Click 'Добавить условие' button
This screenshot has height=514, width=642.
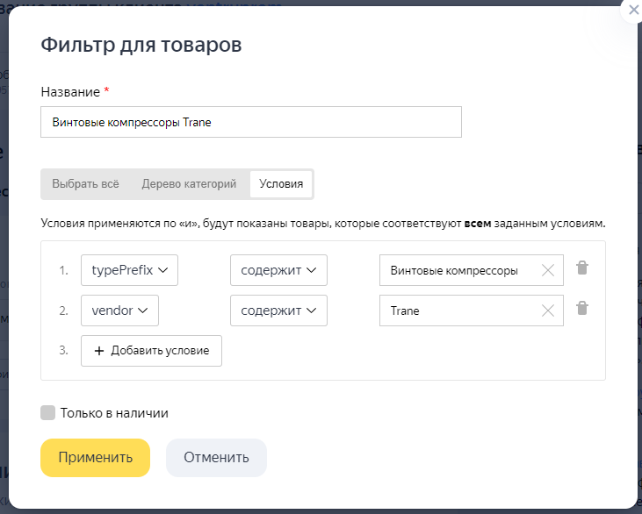point(151,351)
